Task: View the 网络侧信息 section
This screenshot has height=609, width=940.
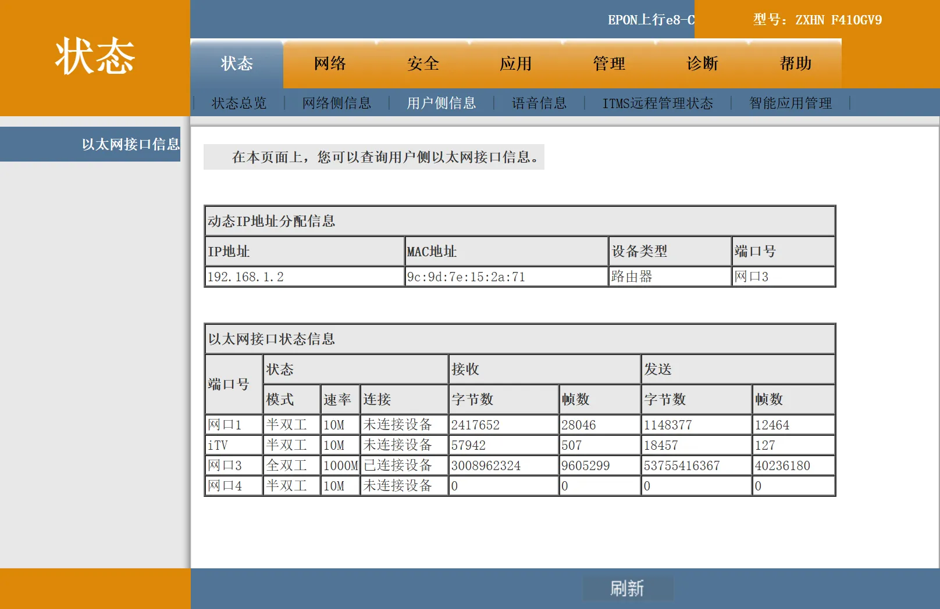Action: [337, 103]
